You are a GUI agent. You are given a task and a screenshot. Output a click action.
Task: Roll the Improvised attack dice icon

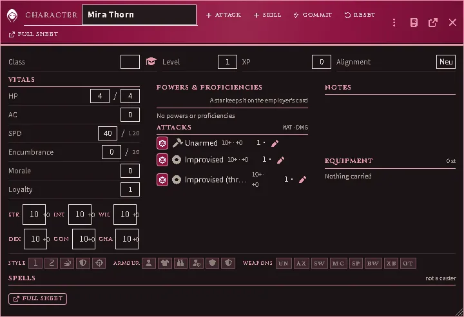[x=162, y=160]
